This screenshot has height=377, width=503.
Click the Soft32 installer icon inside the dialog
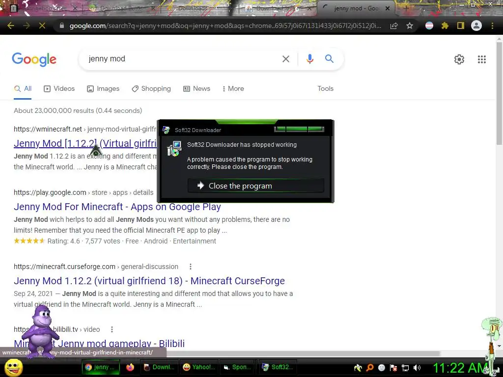click(174, 149)
